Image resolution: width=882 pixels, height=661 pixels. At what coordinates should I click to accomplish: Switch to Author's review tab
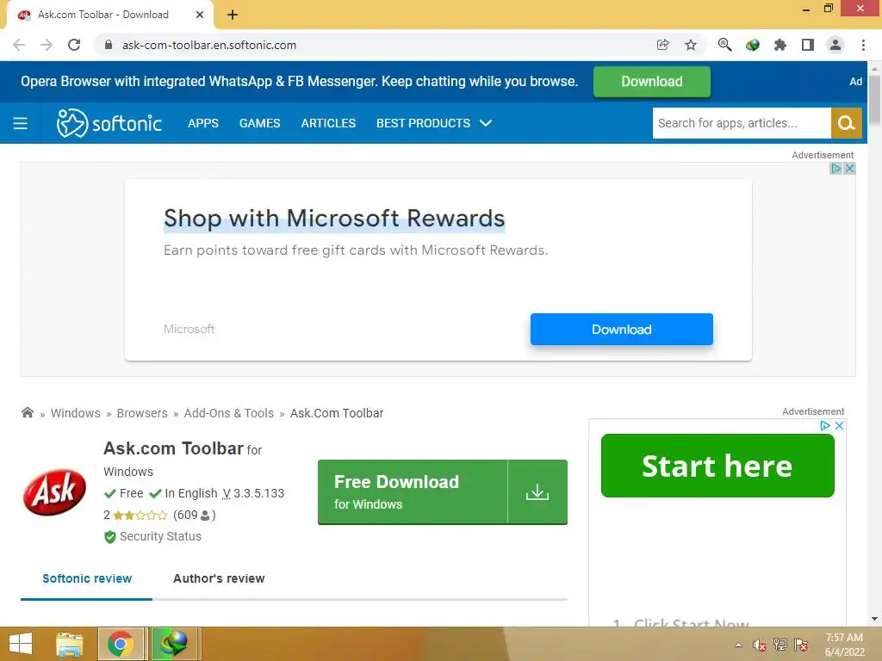pyautogui.click(x=219, y=578)
